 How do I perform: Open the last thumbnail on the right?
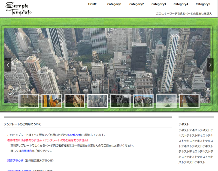pyautogui.click(x=189, y=101)
